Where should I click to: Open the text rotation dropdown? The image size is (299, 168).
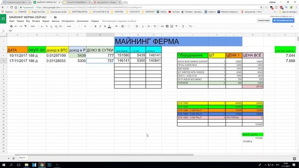tap(156, 26)
